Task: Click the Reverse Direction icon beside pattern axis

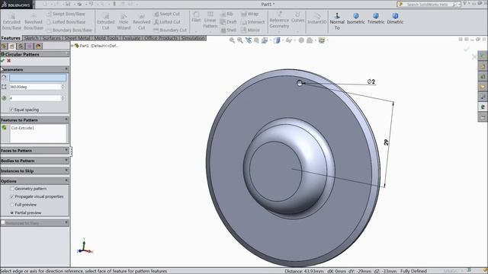Action: [x=4, y=78]
